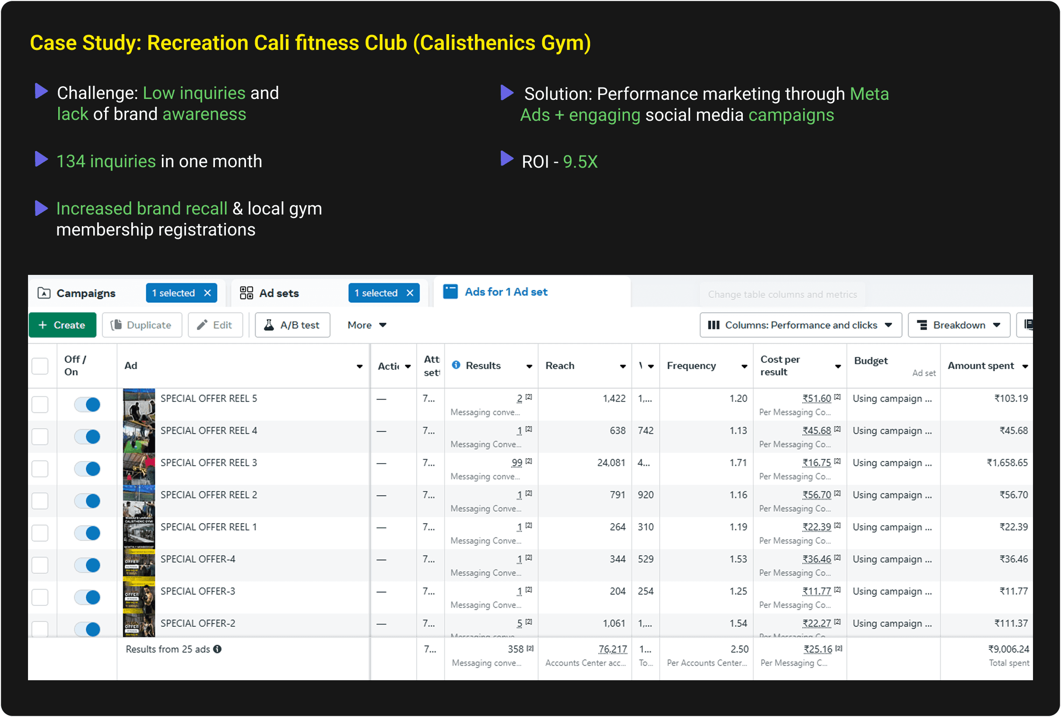This screenshot has width=1061, height=717.
Task: Click the Duplicate button
Action: 142,325
